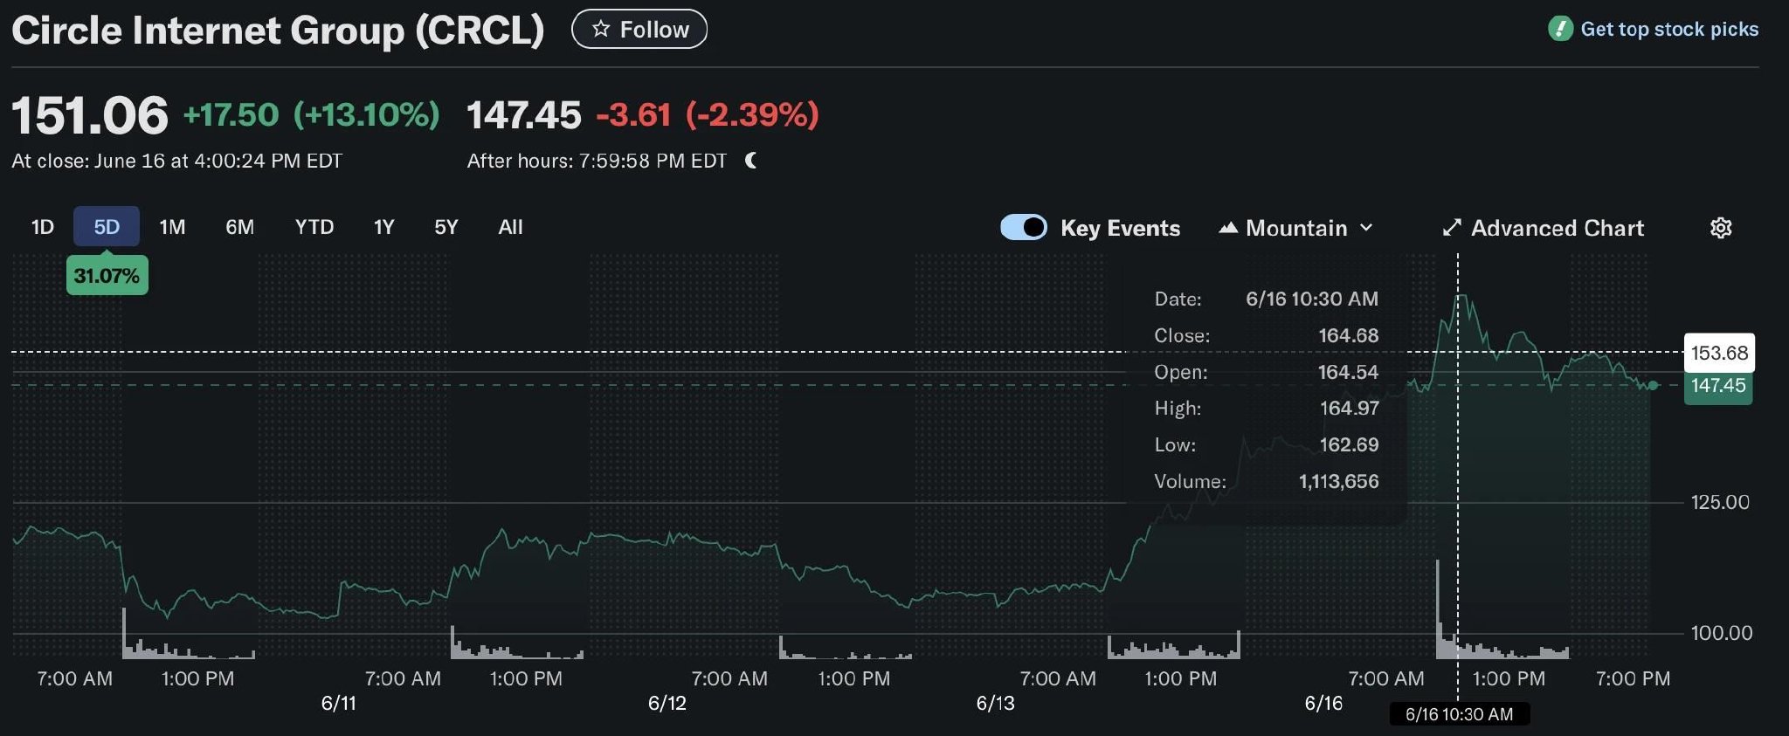Open the Get top stock picks link
The height and width of the screenshot is (736, 1789).
coord(1670,28)
